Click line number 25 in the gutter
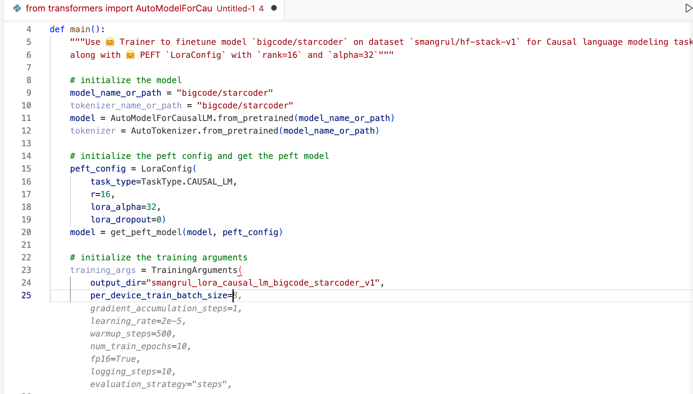This screenshot has height=394, width=693. tap(26, 295)
